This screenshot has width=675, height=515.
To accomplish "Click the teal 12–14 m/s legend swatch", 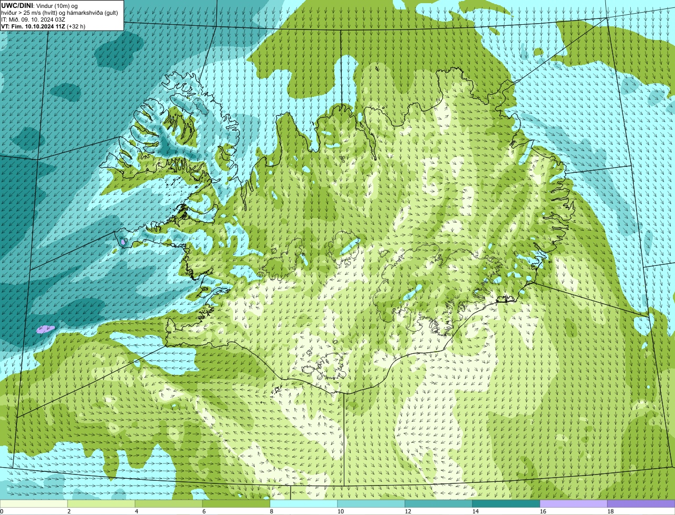I will [x=439, y=503].
